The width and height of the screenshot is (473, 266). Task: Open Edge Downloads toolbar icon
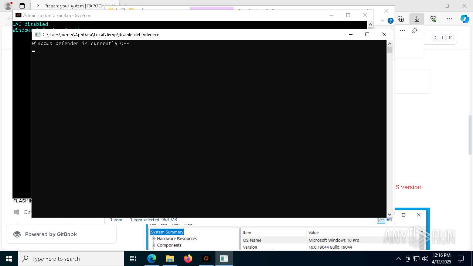click(x=417, y=19)
